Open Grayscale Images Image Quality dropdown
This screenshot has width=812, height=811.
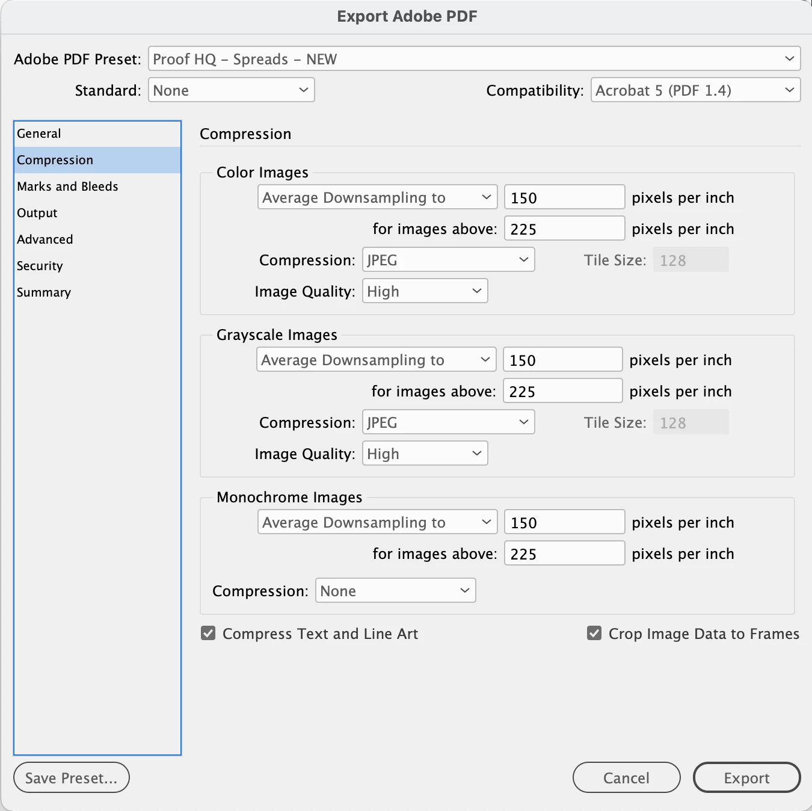(425, 454)
